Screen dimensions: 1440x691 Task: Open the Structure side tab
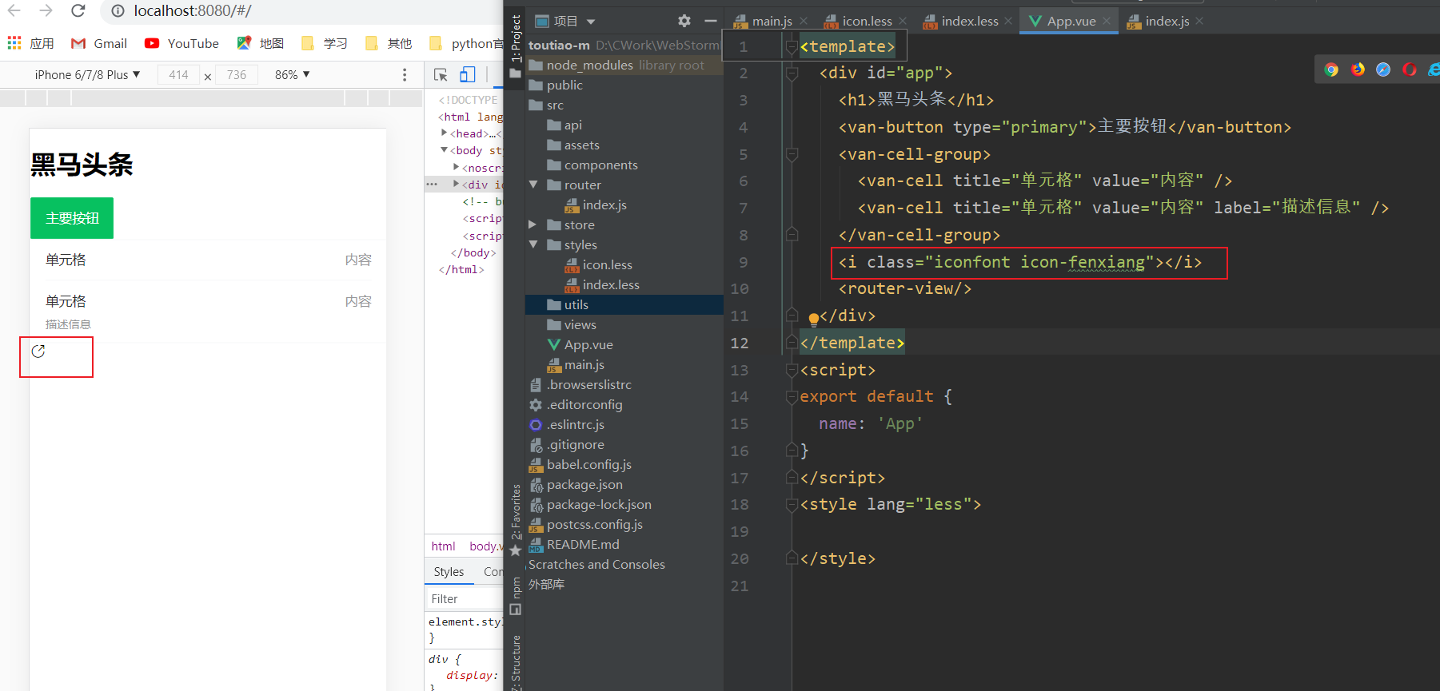click(516, 661)
